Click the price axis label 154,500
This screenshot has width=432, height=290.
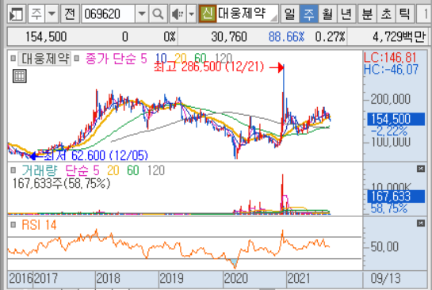click(x=396, y=119)
